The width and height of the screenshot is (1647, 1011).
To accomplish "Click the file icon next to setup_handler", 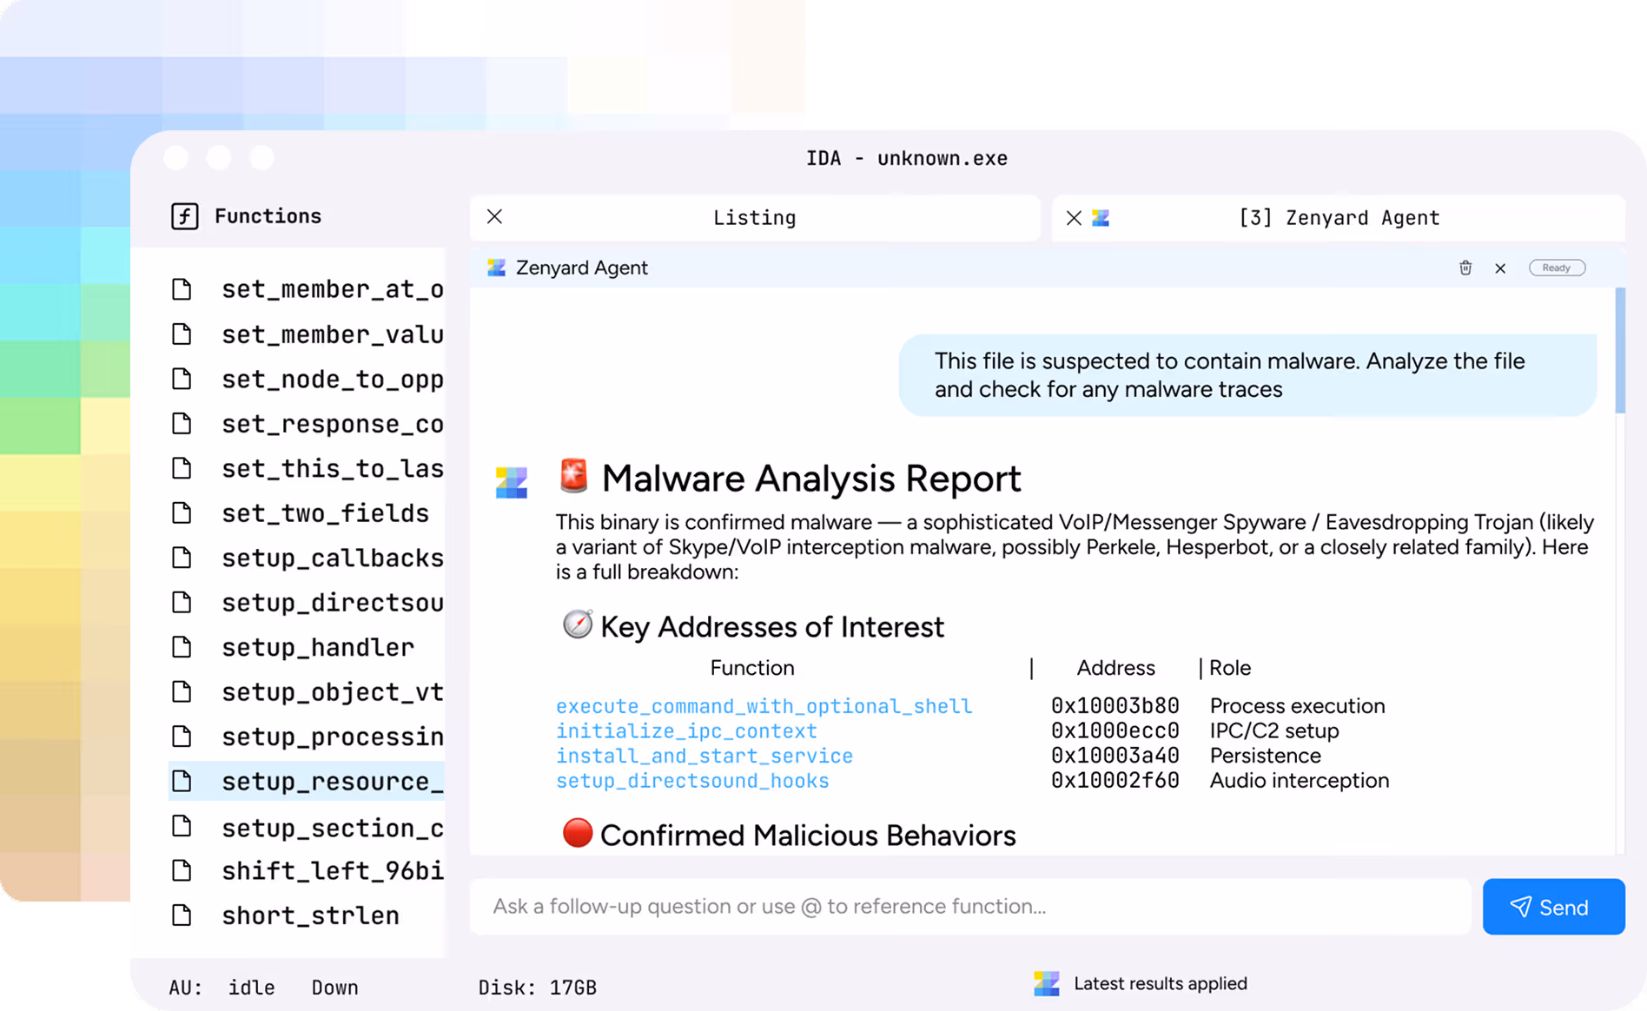I will point(182,646).
